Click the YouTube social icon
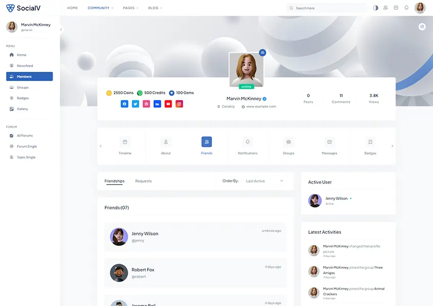This screenshot has height=306, width=433. pos(169,104)
